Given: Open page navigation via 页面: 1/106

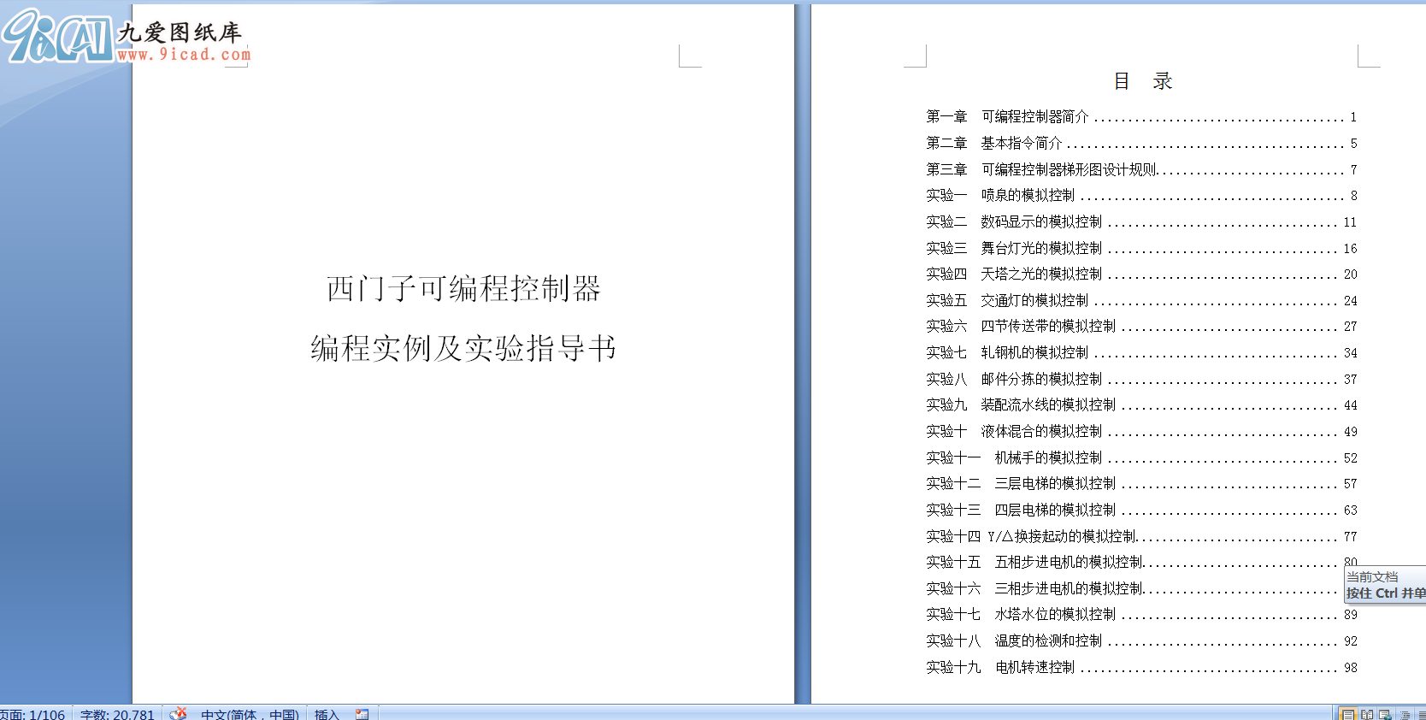Looking at the screenshot, I should pos(32,714).
